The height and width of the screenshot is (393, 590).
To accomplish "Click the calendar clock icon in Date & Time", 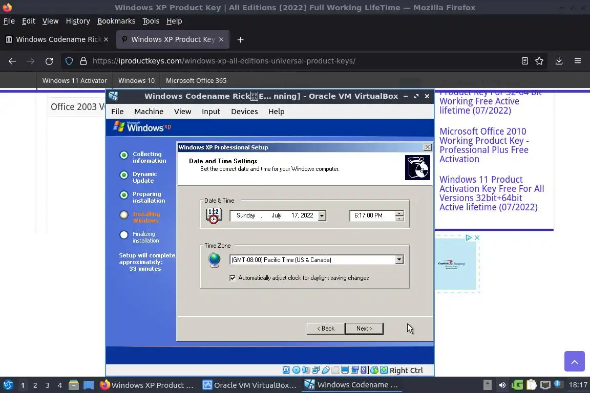I will pyautogui.click(x=214, y=215).
